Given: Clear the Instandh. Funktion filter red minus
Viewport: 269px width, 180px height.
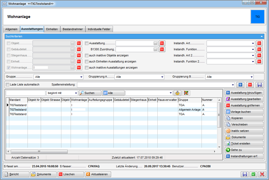Looking at the screenshot, I should click(259, 49).
